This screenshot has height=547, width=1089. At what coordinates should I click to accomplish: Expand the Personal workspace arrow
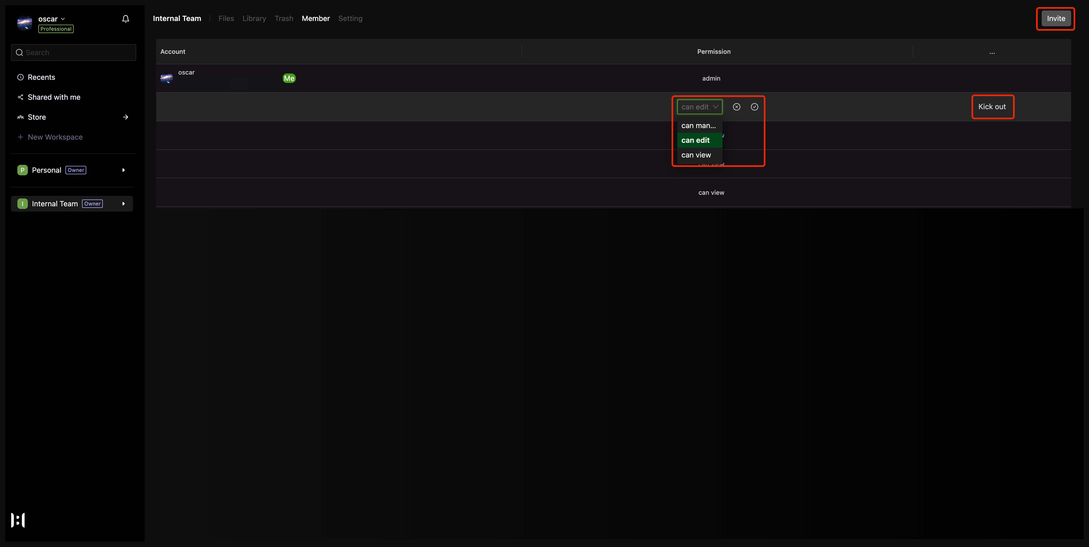(124, 170)
